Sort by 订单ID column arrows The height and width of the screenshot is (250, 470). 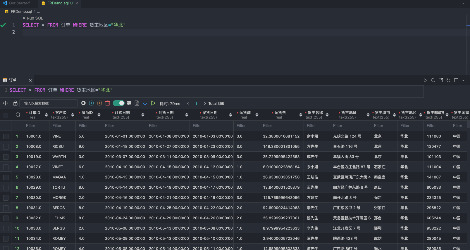click(46, 115)
